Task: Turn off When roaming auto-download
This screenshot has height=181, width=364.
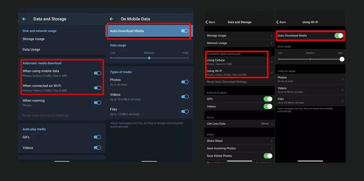Action: point(97,103)
